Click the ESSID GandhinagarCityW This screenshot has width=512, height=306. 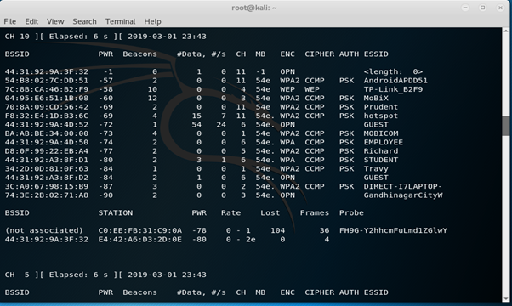403,195
